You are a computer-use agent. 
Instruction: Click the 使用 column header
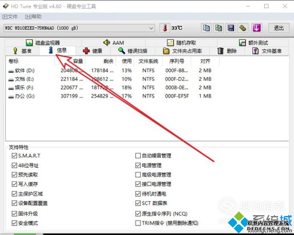tap(125, 61)
